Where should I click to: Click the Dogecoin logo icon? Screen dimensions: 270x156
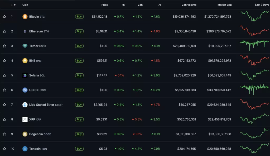[25, 134]
